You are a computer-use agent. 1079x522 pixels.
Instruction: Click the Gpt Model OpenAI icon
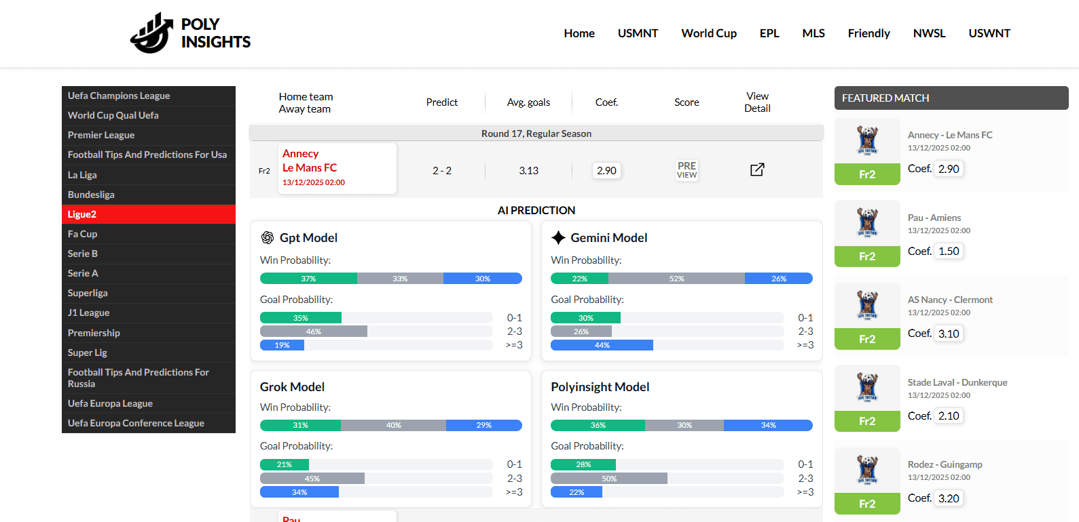[x=268, y=238]
